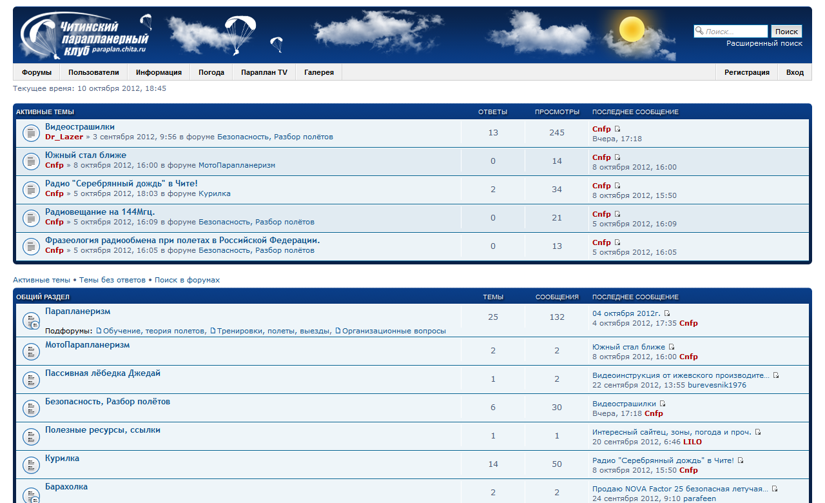Select Параплан TV in navigation bar
Image resolution: width=825 pixels, height=503 pixels.
click(x=264, y=72)
